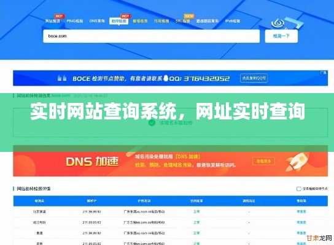Click the 检测一下 button
The width and height of the screenshot is (334, 245).
click(x=281, y=36)
